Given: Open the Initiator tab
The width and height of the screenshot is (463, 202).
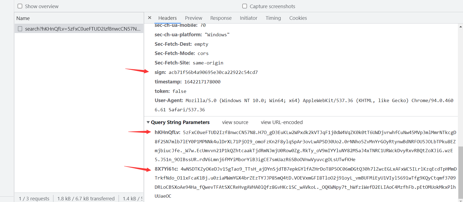Looking at the screenshot, I should (249, 18).
